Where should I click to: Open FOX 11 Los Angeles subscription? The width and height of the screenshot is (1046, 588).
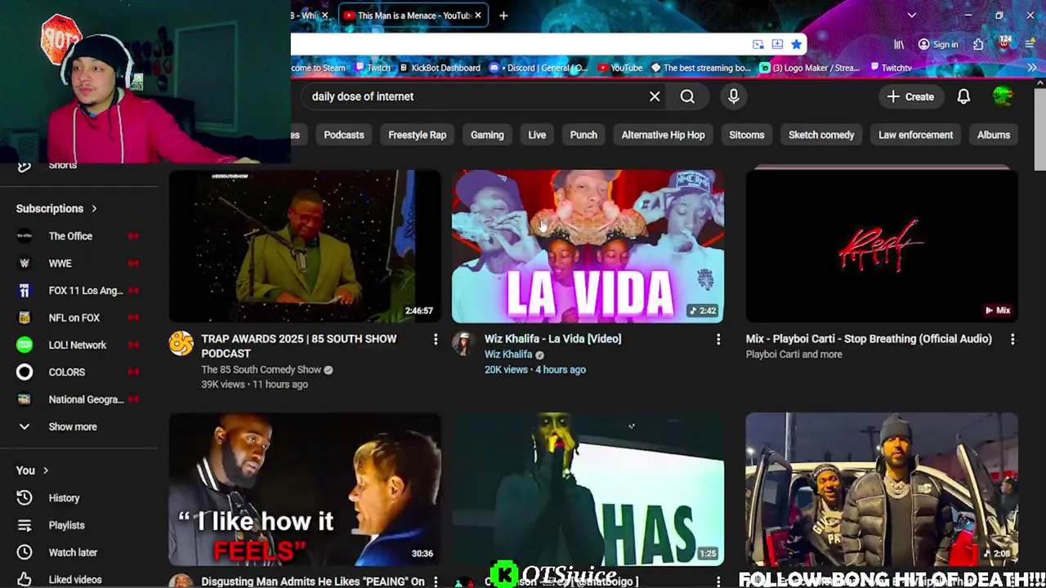point(78,291)
